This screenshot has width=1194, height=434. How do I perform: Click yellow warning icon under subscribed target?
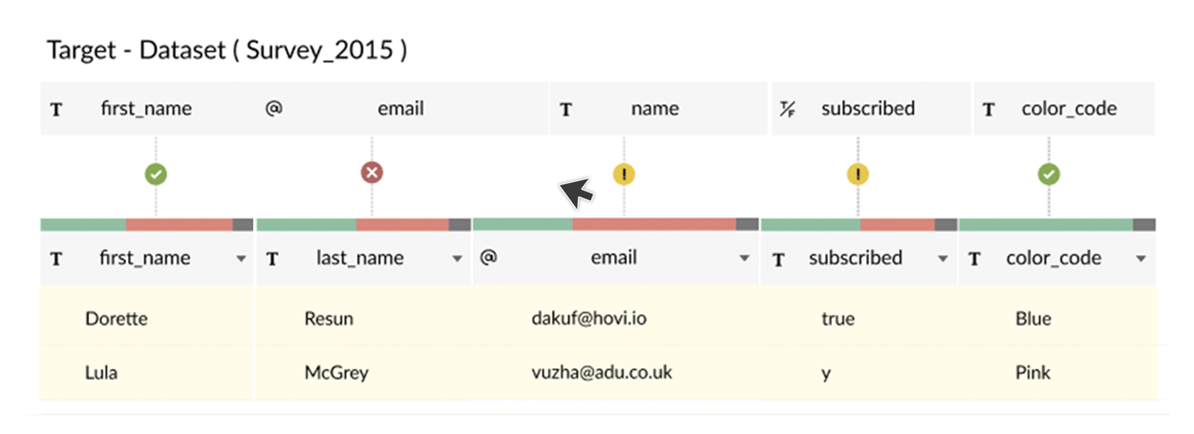pos(858,175)
